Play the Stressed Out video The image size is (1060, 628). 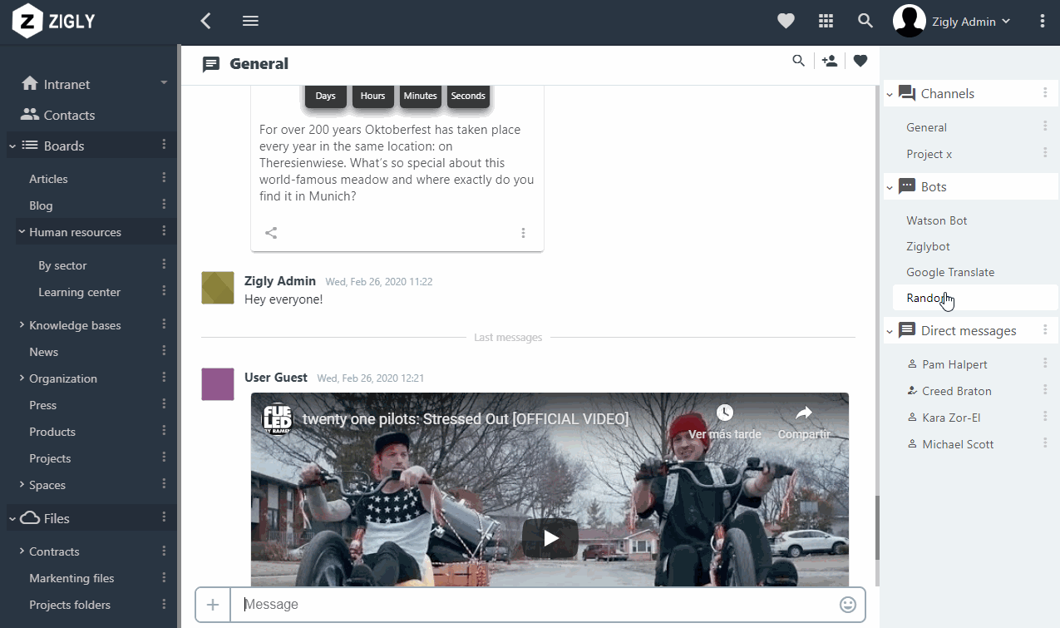[x=550, y=538]
